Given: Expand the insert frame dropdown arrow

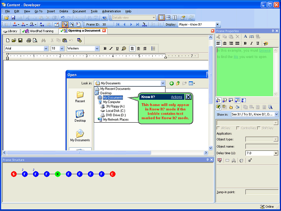Looking at the screenshot, I should point(18,25).
